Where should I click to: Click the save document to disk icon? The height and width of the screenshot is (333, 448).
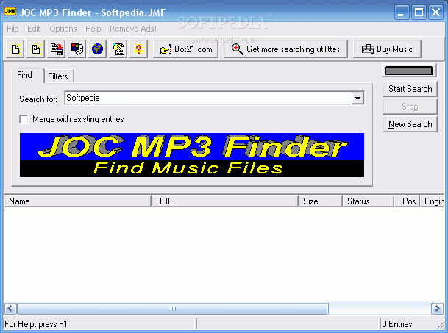[57, 49]
